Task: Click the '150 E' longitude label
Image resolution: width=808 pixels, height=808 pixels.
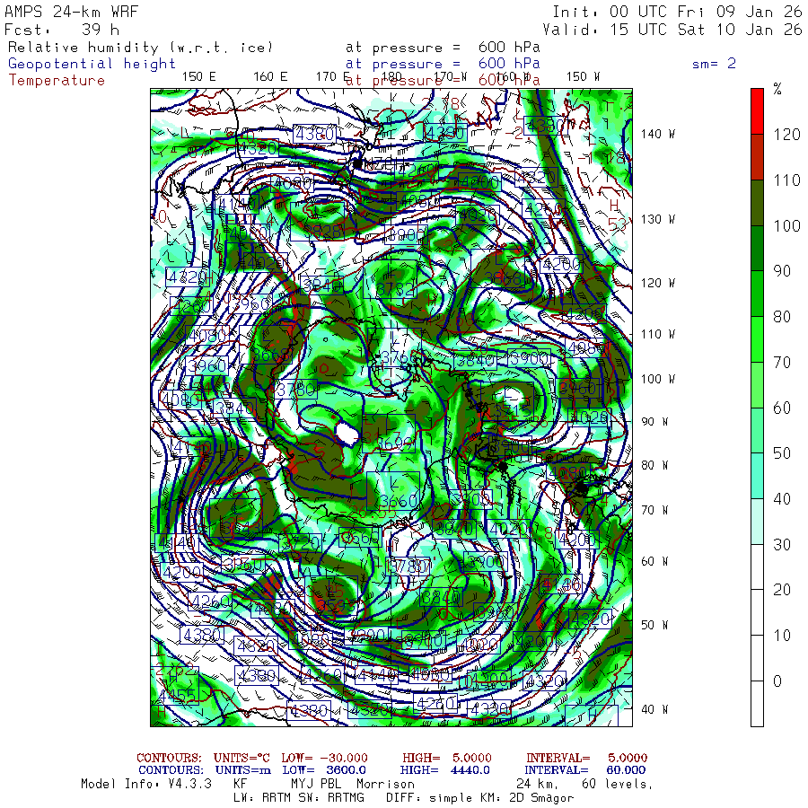Action: pos(199,77)
